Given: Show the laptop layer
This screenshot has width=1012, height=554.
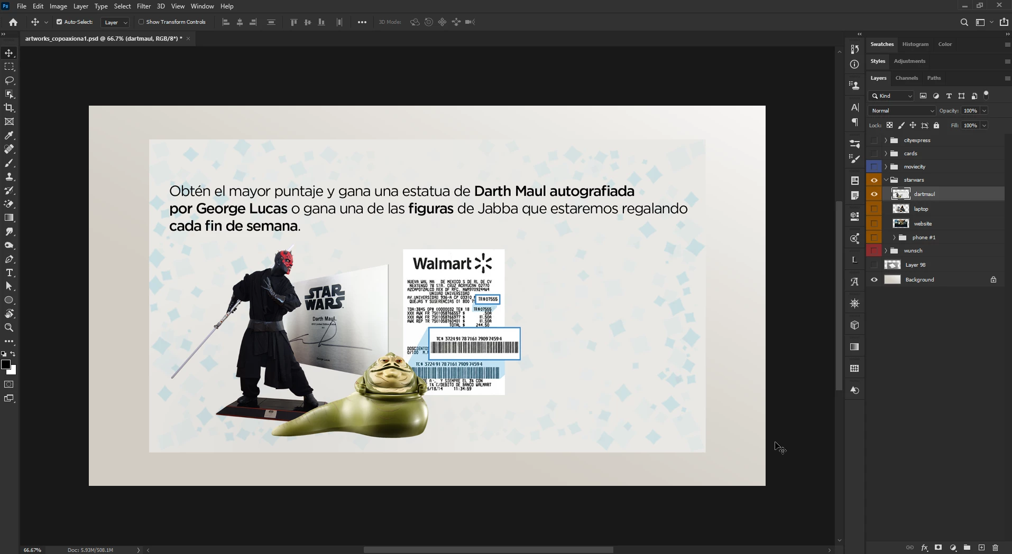Looking at the screenshot, I should [874, 209].
